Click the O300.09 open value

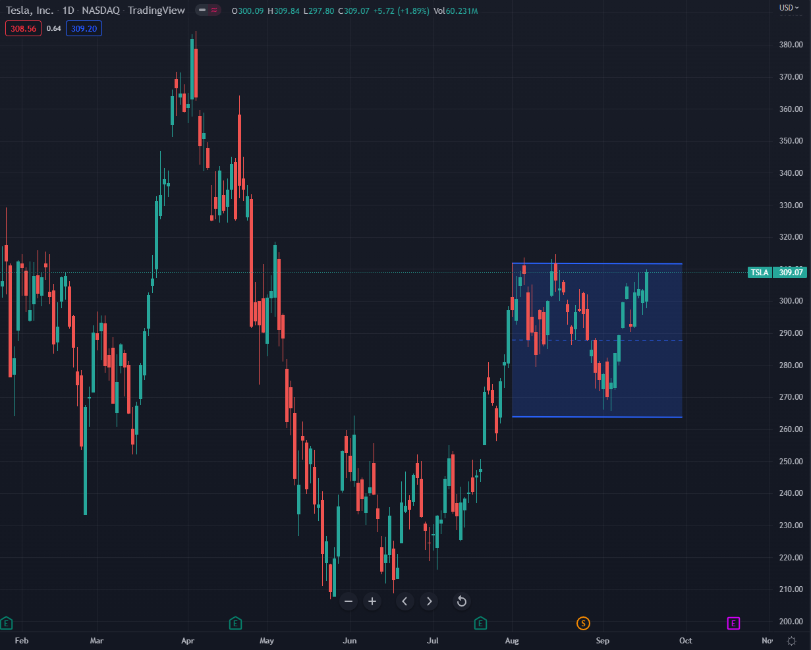[x=248, y=11]
